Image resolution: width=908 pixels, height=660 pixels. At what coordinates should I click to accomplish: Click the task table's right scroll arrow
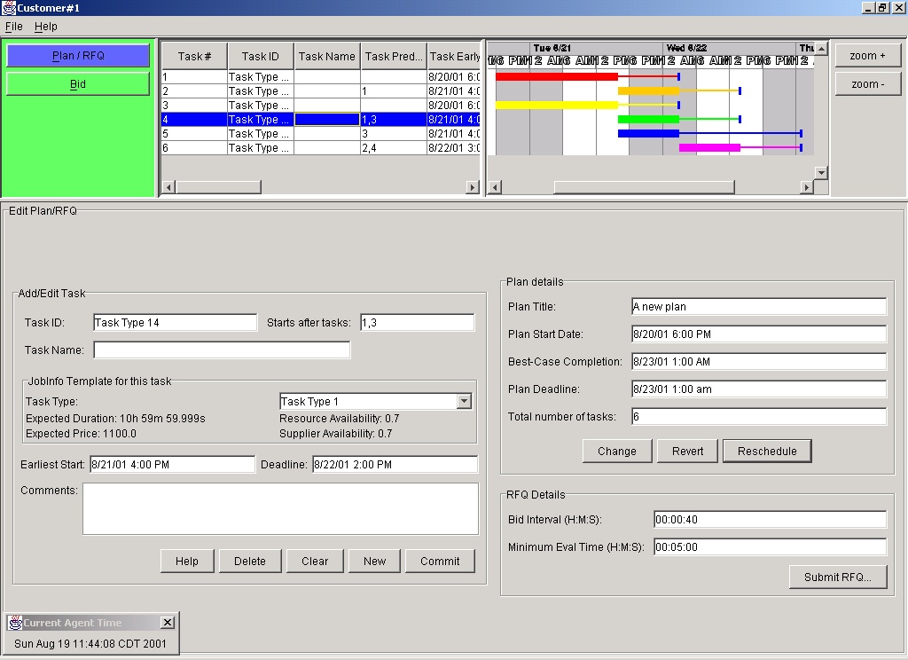(473, 187)
